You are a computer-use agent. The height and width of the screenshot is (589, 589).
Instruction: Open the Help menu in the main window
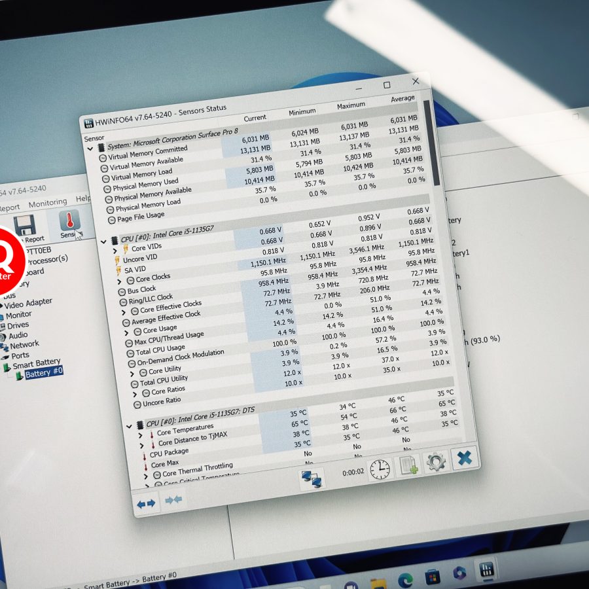83,199
